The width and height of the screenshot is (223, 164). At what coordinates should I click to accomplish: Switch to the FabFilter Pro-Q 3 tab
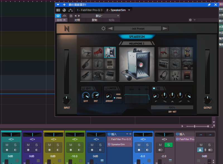pyautogui.click(x=89, y=10)
